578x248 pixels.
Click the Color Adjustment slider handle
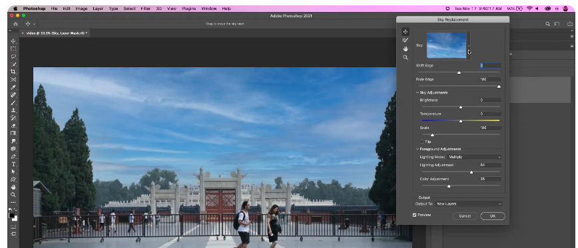449,186
